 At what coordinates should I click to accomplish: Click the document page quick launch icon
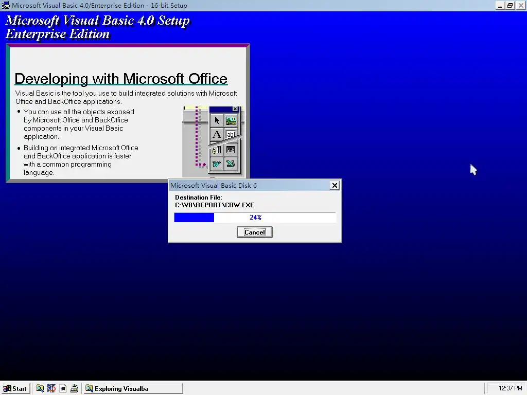(63, 389)
